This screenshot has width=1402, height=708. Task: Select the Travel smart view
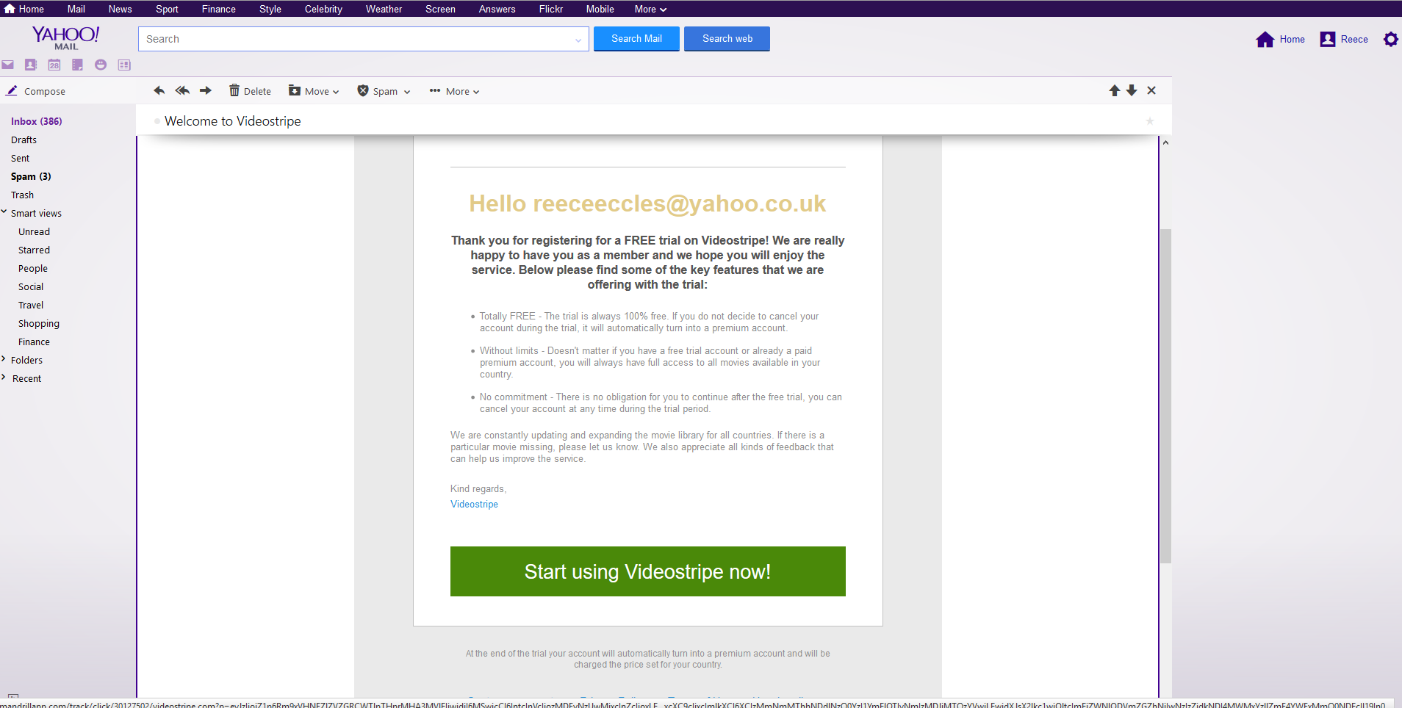click(x=31, y=305)
